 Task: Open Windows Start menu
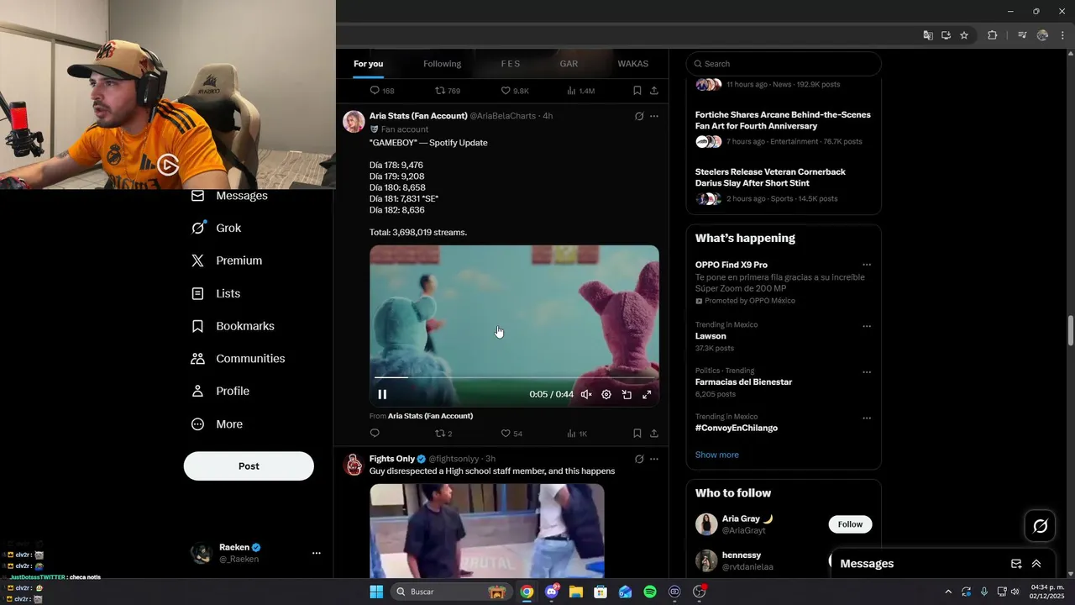tap(376, 592)
